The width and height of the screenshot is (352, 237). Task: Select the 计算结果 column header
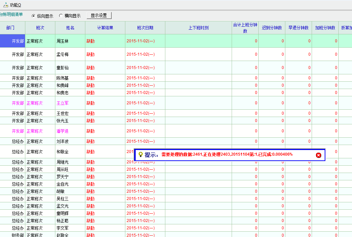(105, 28)
